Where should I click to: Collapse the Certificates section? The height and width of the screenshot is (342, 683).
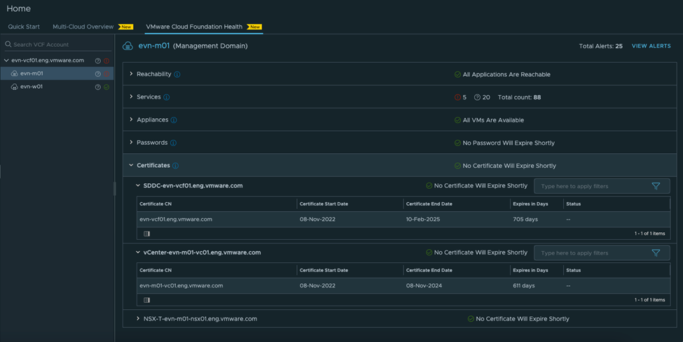[132, 166]
